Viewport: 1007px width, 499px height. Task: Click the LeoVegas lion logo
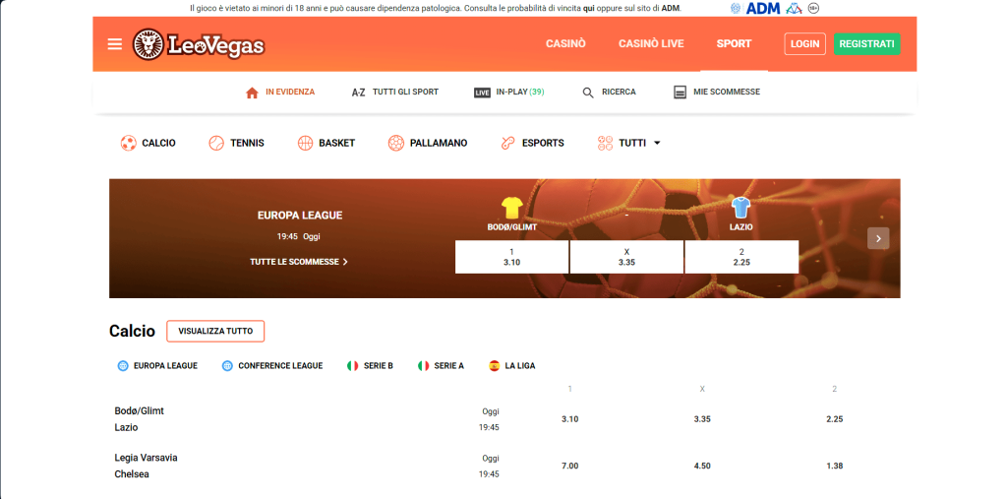click(199, 44)
